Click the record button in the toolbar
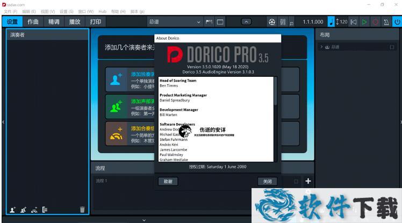Image resolution: width=402 pixels, height=223 pixels. (375, 22)
